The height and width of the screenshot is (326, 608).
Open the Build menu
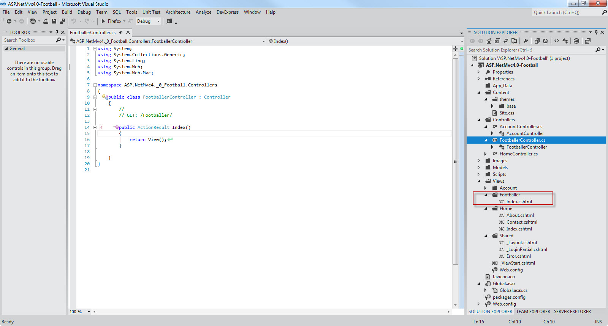pyautogui.click(x=67, y=12)
